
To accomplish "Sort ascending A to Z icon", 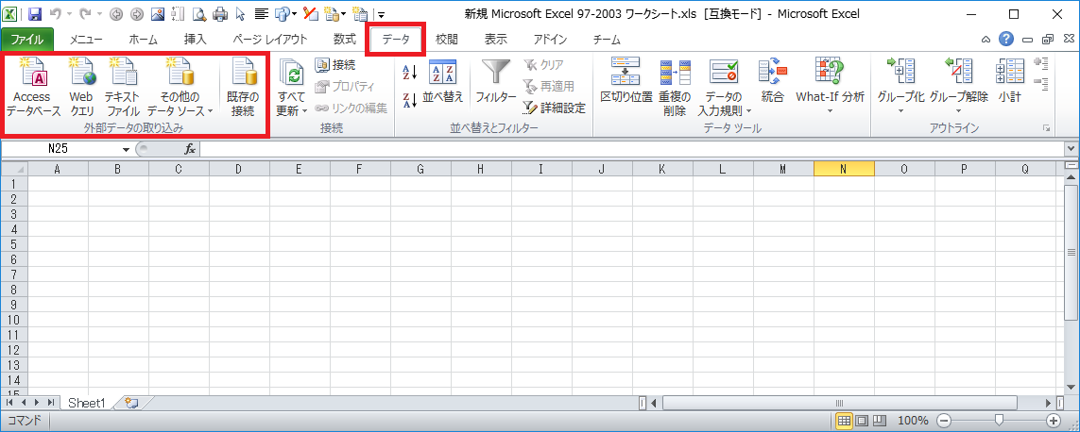I will pyautogui.click(x=410, y=72).
